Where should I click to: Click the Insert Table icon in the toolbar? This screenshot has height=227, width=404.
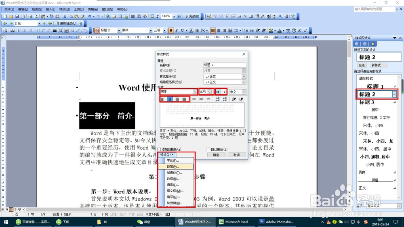tap(120, 17)
